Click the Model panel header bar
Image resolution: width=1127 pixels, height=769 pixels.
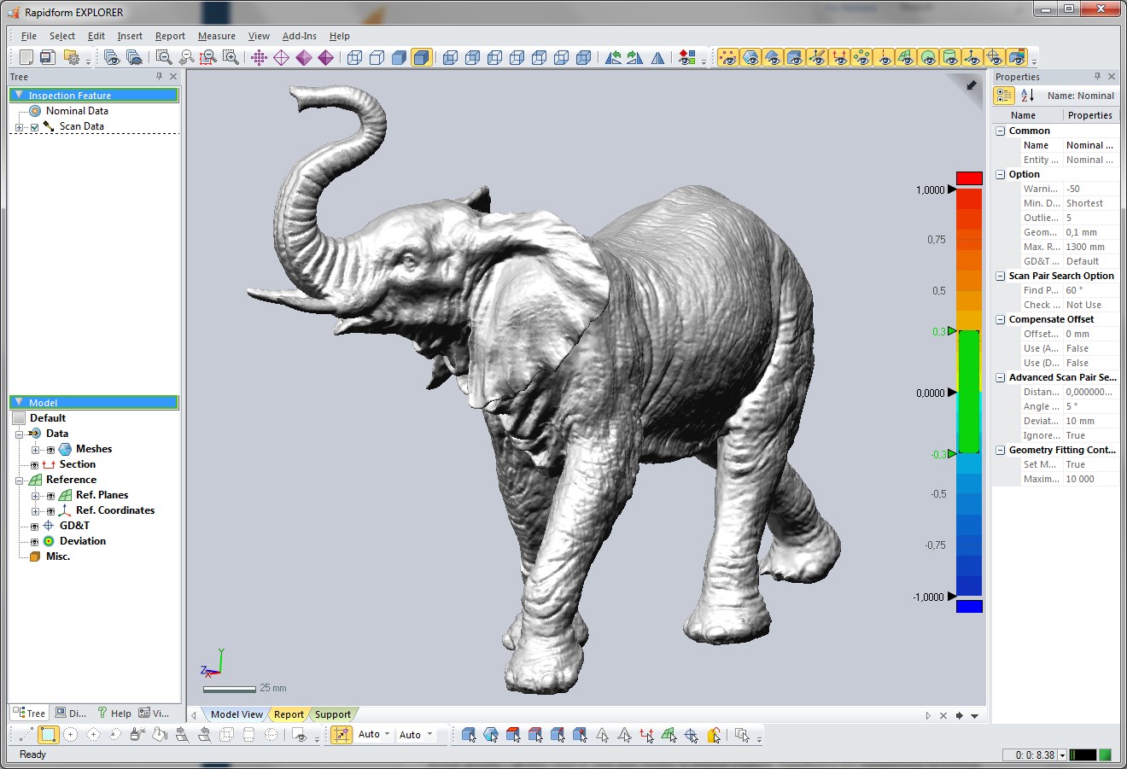(94, 403)
